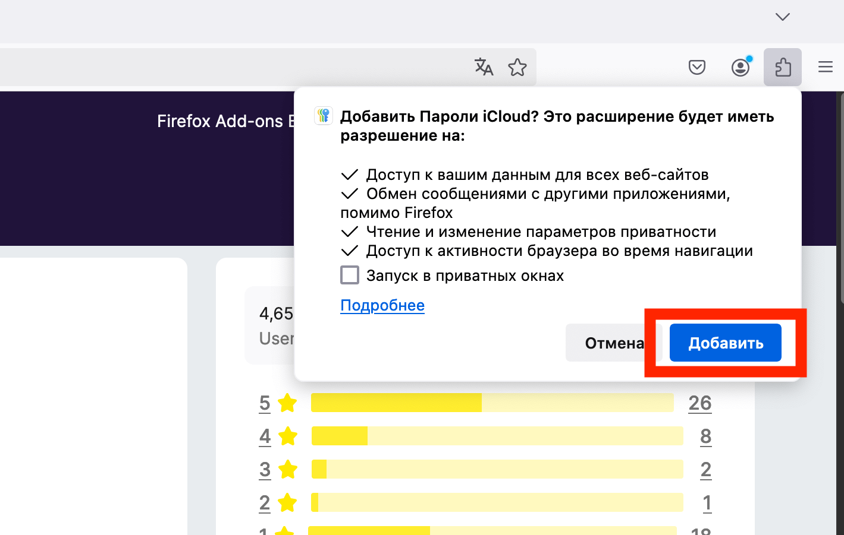
Task: Click the translate page icon in address bar
Action: 484,67
